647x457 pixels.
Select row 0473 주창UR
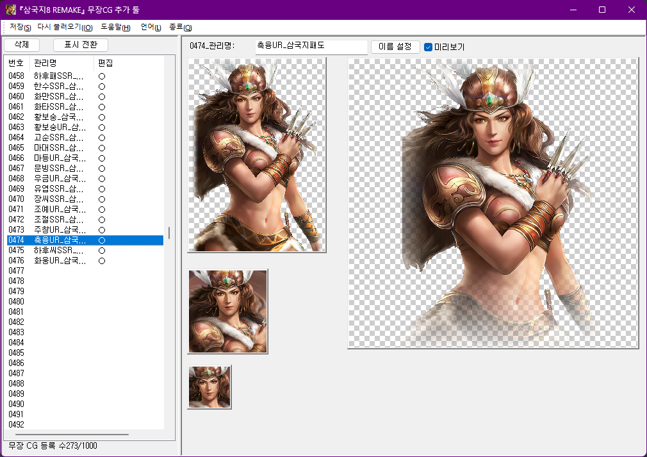pyautogui.click(x=85, y=230)
